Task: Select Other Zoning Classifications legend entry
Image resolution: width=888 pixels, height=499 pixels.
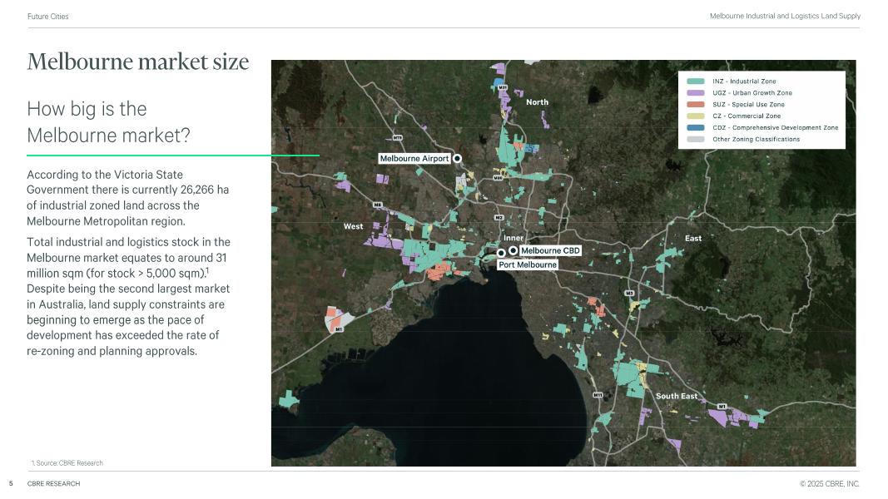Action: point(756,140)
